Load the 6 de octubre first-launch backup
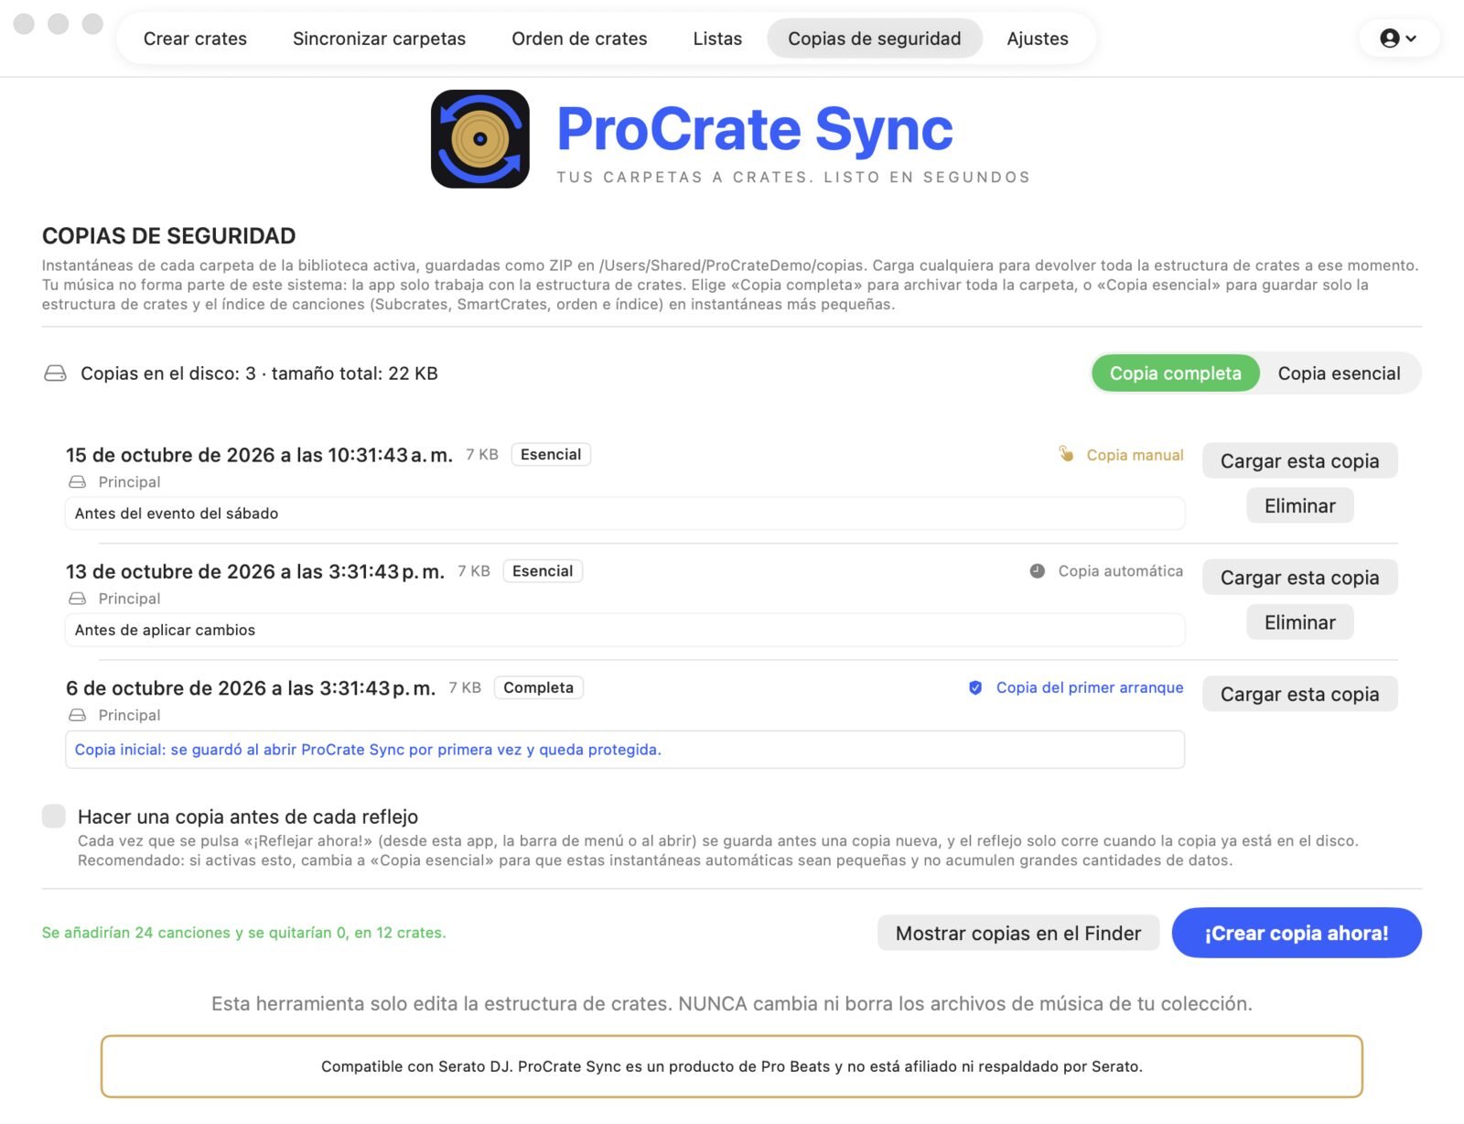 pos(1299,694)
